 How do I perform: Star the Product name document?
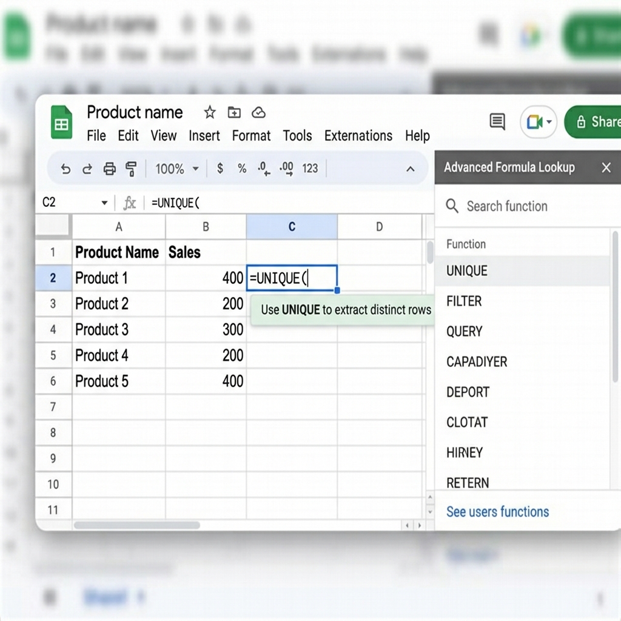209,112
